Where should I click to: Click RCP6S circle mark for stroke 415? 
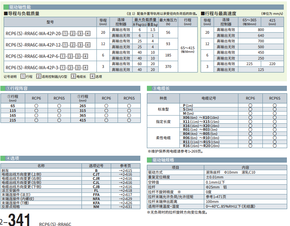[129, 120]
